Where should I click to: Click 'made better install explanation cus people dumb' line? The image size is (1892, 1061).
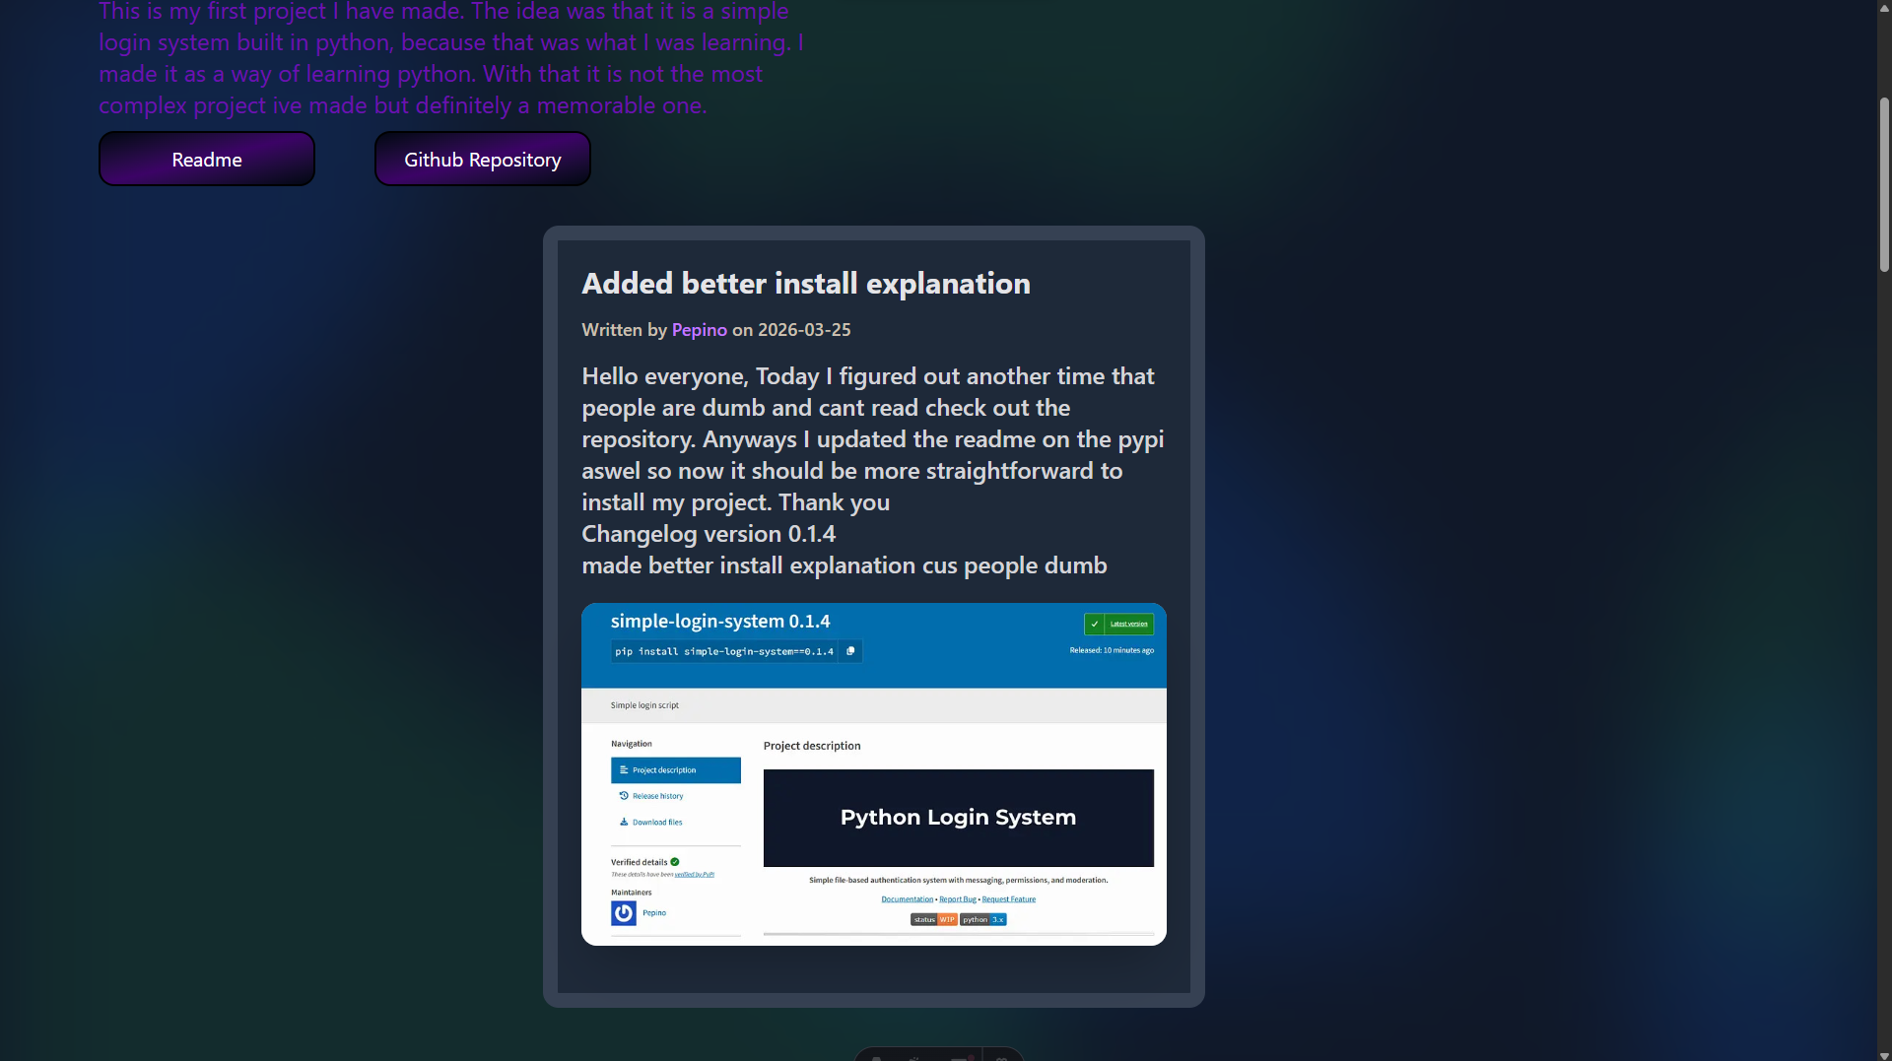(845, 565)
